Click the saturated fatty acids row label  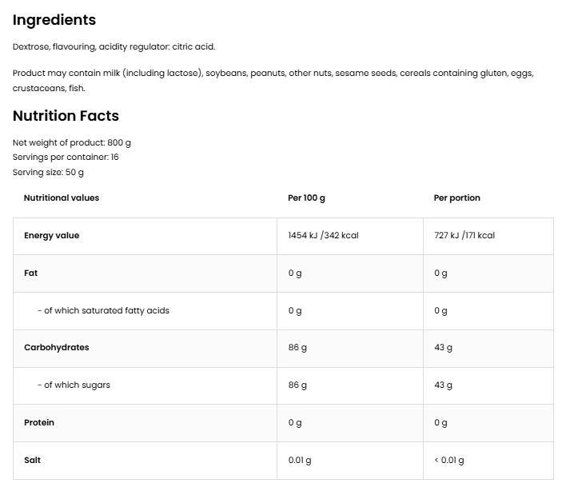tap(103, 310)
